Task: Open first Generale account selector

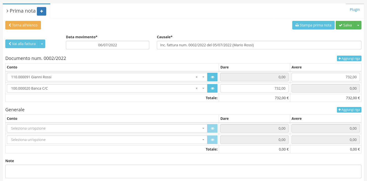Action: (106, 128)
